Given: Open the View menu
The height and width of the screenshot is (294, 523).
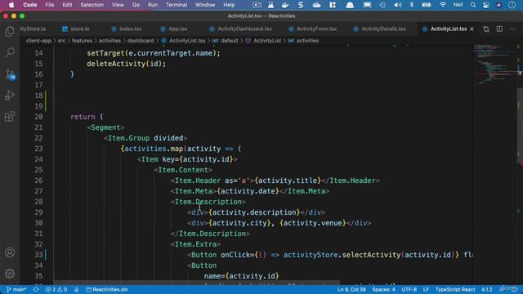Looking at the screenshot, I should click(118, 5).
